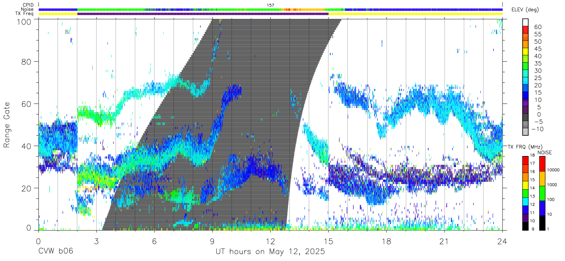This screenshot has width=565, height=261.
Task: Pick the red segment of TX FRQ bar
Action: pyautogui.click(x=525, y=160)
